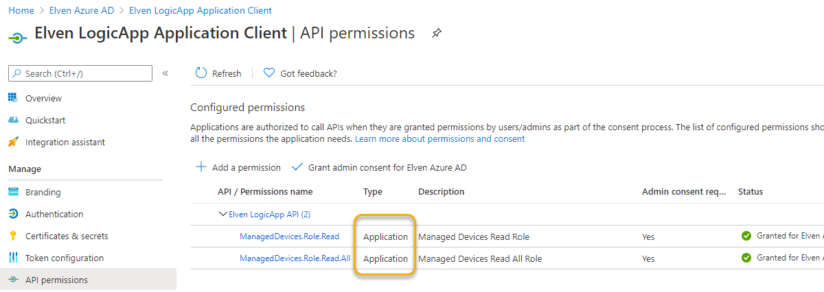
Task: Click the Manage section label in sidebar
Action: (x=25, y=169)
